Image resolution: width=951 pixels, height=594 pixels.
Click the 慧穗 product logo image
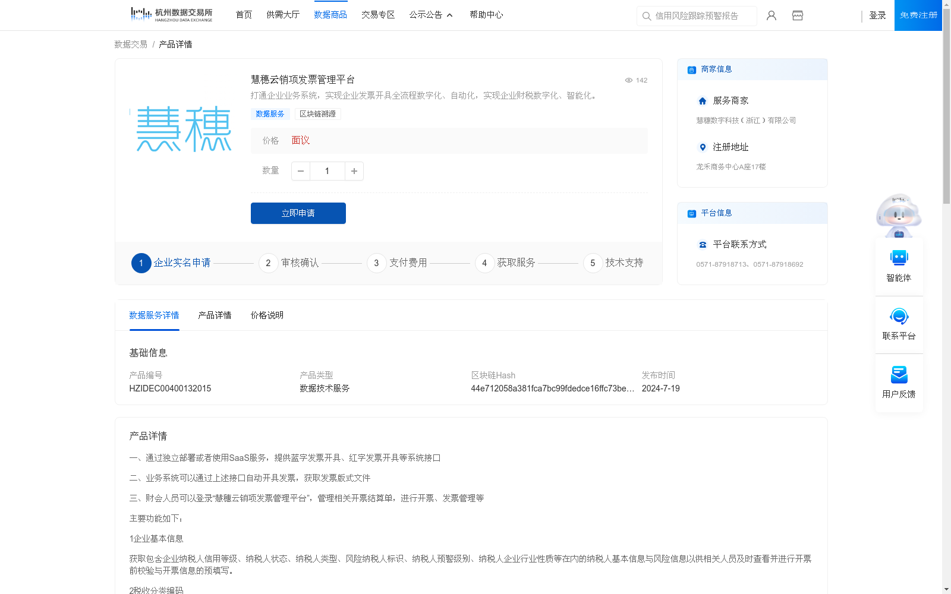pos(183,129)
